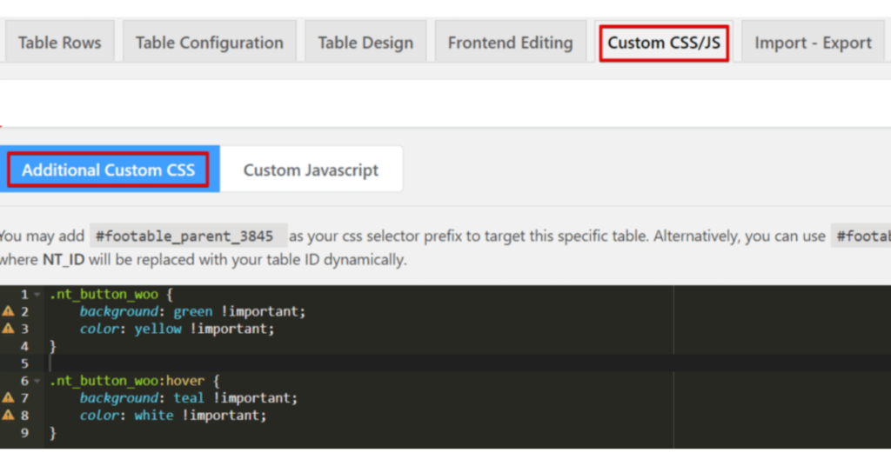Click the .nt_button_woo selector on line 1
This screenshot has height=466, width=891.
click(x=104, y=294)
